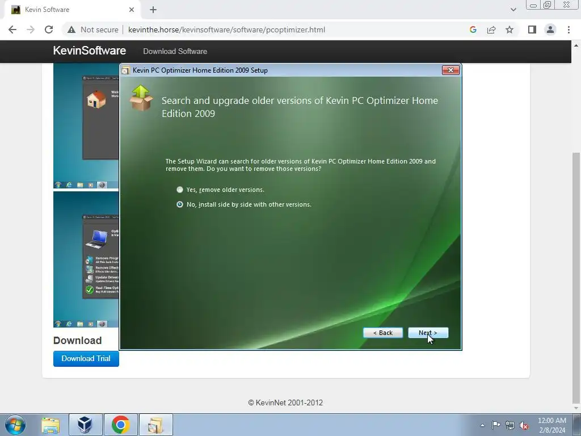Click the Not secure warning icon
Screen dimensions: 581x436
(71, 30)
